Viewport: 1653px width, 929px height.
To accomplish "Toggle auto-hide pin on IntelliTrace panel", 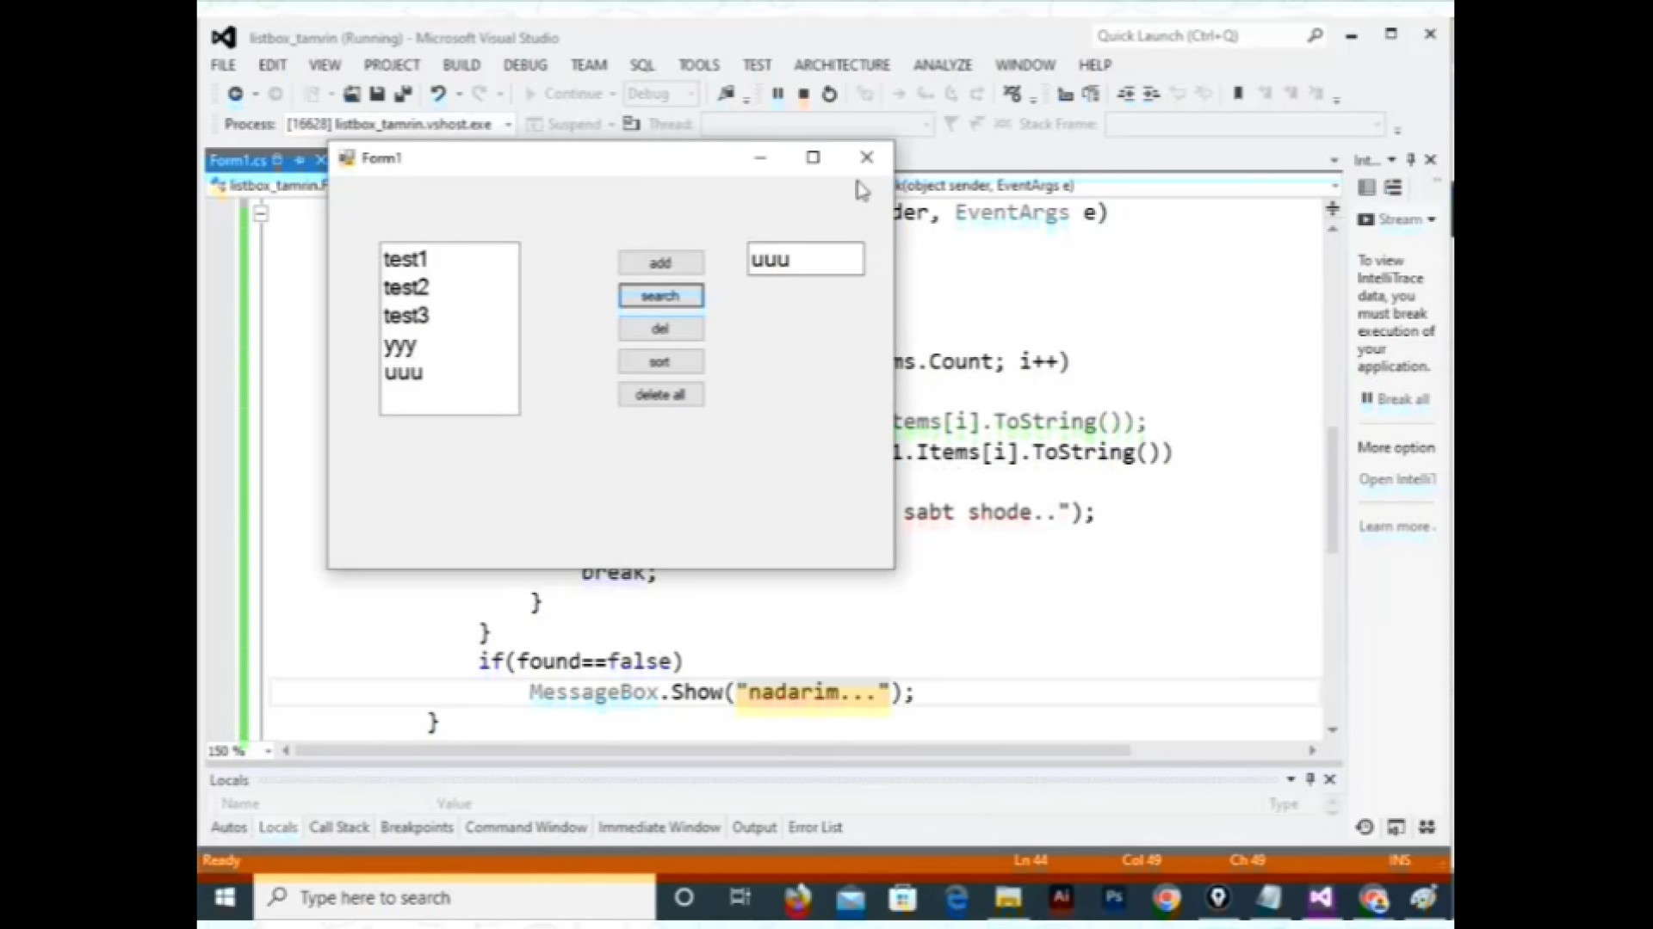I will [1410, 160].
